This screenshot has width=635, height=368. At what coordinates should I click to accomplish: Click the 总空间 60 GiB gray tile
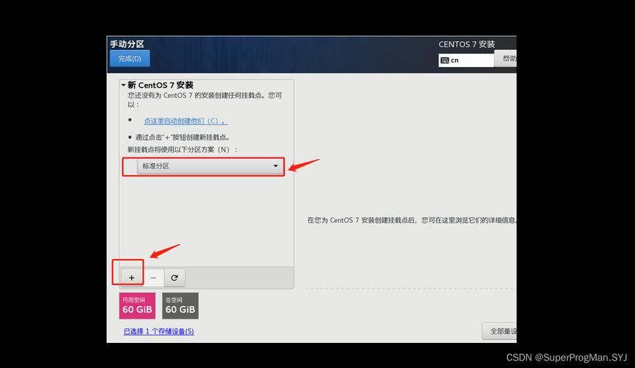coord(180,305)
